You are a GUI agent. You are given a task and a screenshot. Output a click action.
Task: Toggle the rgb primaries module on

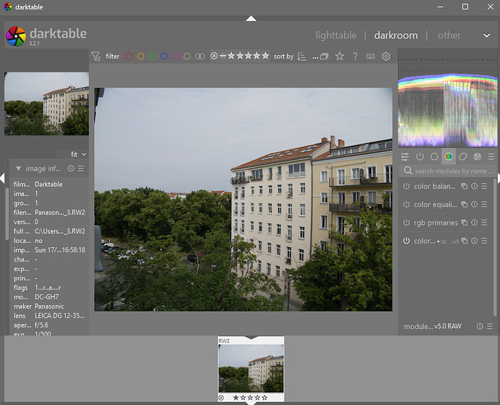pos(407,222)
